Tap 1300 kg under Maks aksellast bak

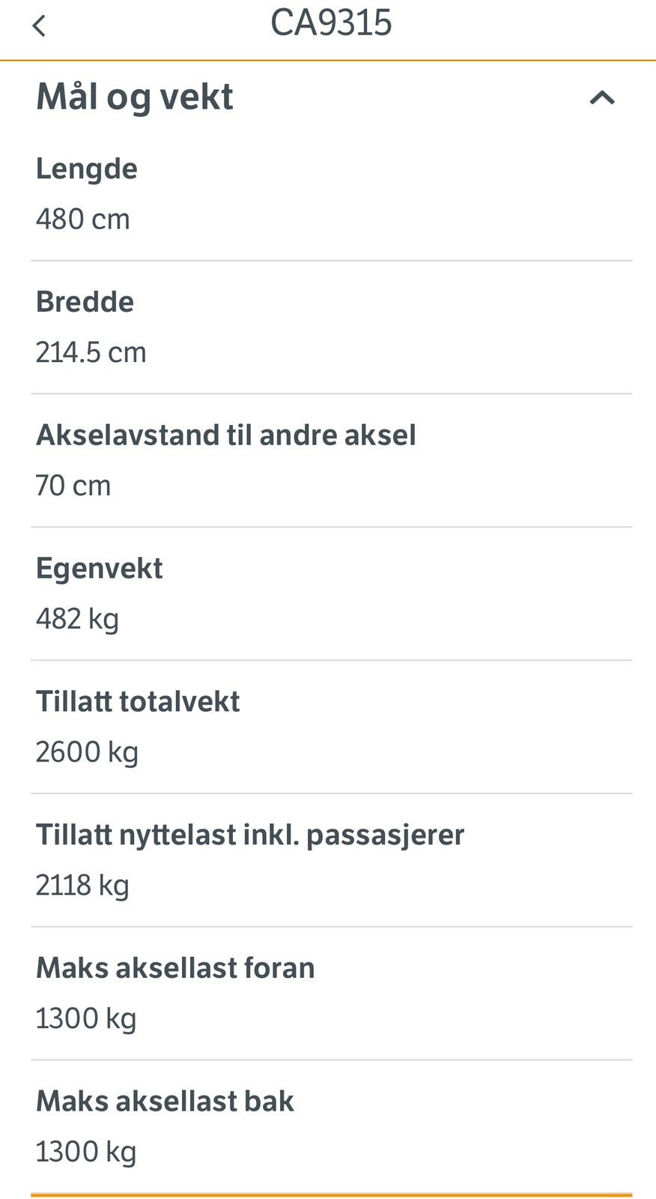(x=87, y=1152)
